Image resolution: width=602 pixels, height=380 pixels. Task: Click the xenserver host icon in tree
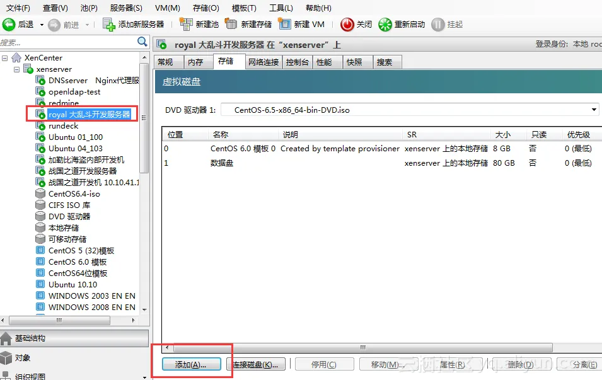point(28,69)
